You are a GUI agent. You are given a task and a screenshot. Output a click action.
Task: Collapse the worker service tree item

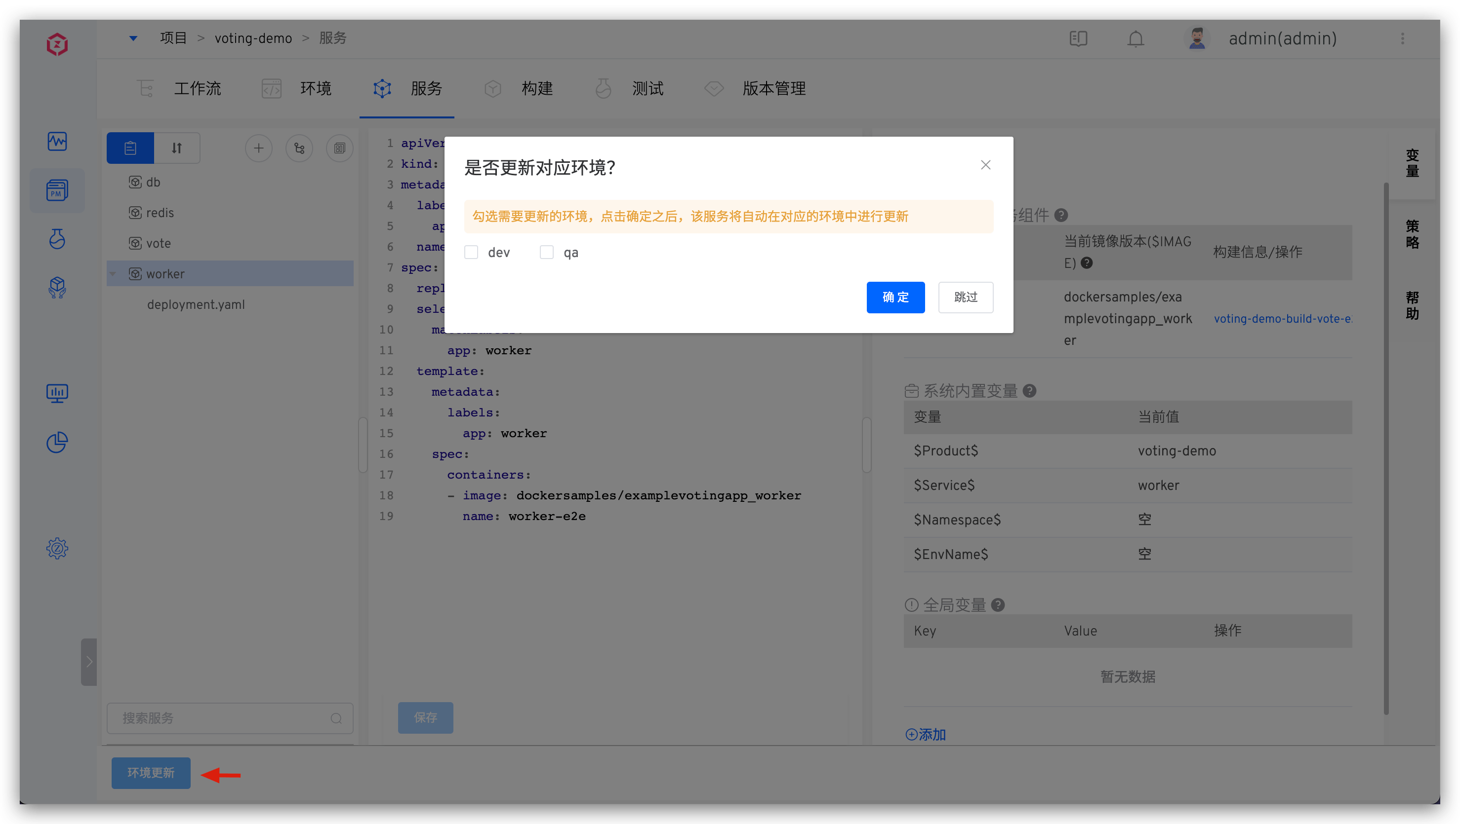pyautogui.click(x=113, y=273)
